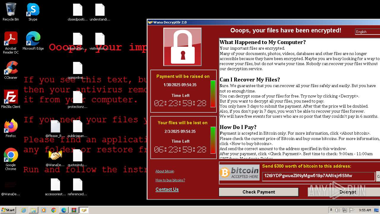Launch Firefox desktop shortcut
380x214 pixels.
(11, 128)
